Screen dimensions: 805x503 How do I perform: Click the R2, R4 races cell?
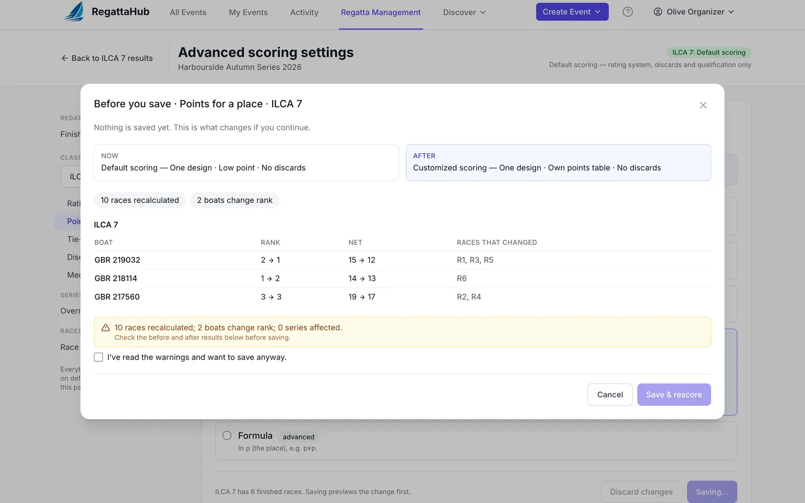(x=468, y=297)
